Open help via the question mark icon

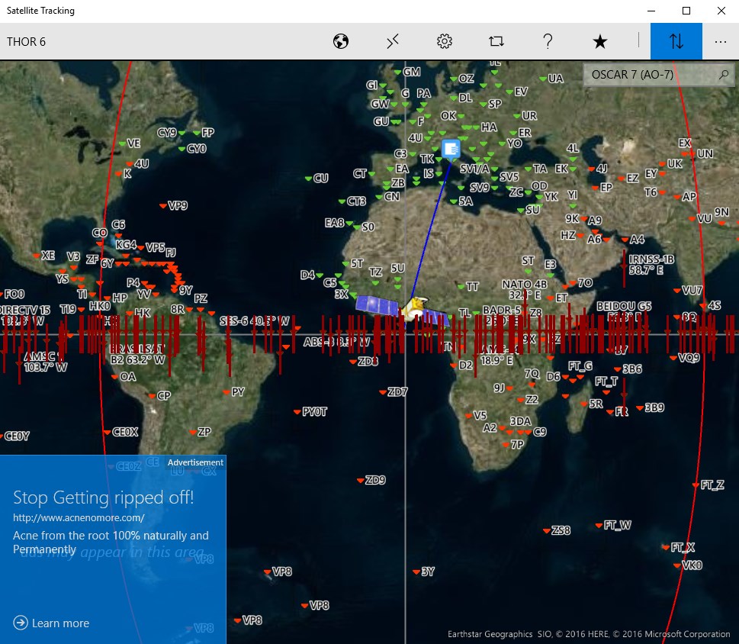[548, 41]
